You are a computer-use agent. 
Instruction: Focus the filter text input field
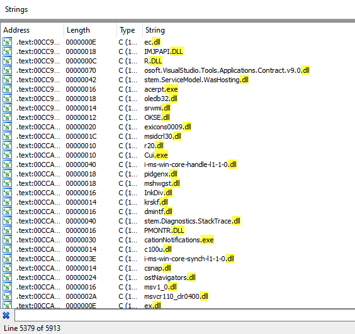pos(185,315)
